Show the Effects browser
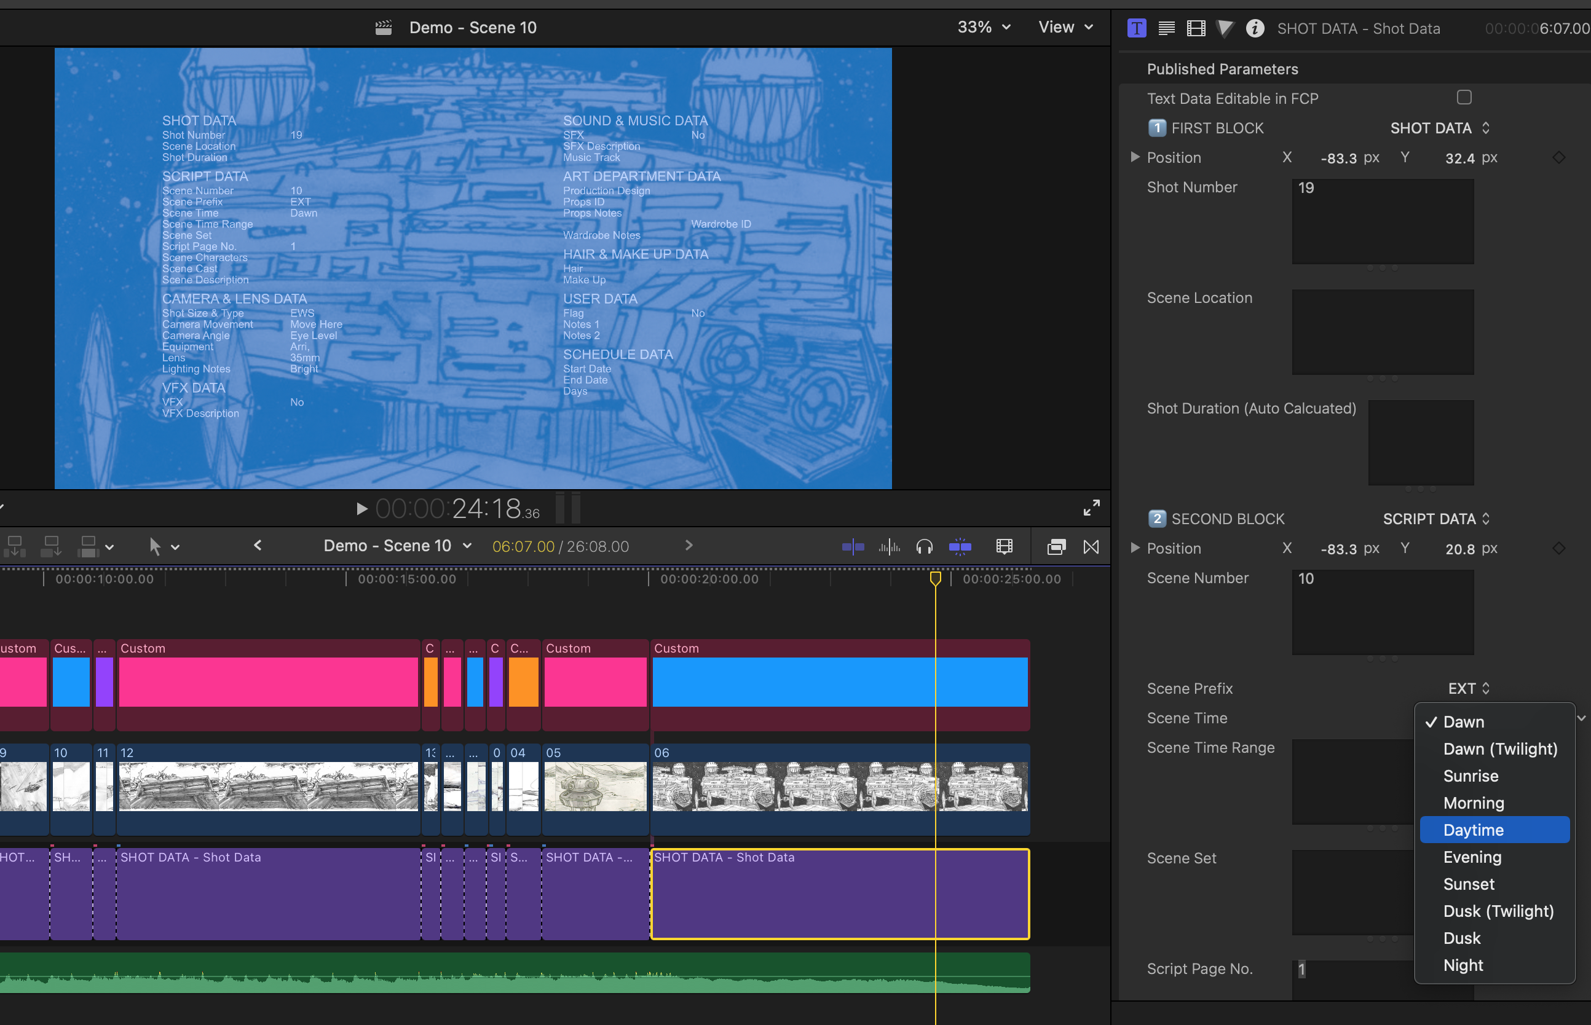This screenshot has width=1591, height=1025. (1056, 547)
